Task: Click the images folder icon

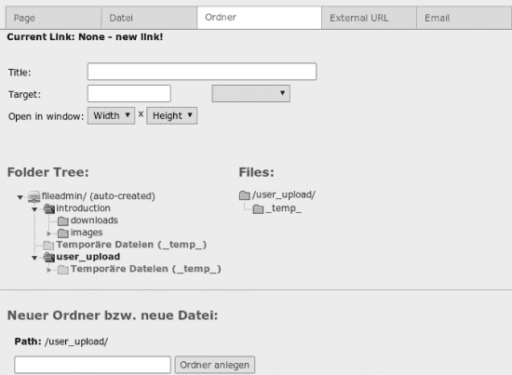Action: pyautogui.click(x=63, y=233)
